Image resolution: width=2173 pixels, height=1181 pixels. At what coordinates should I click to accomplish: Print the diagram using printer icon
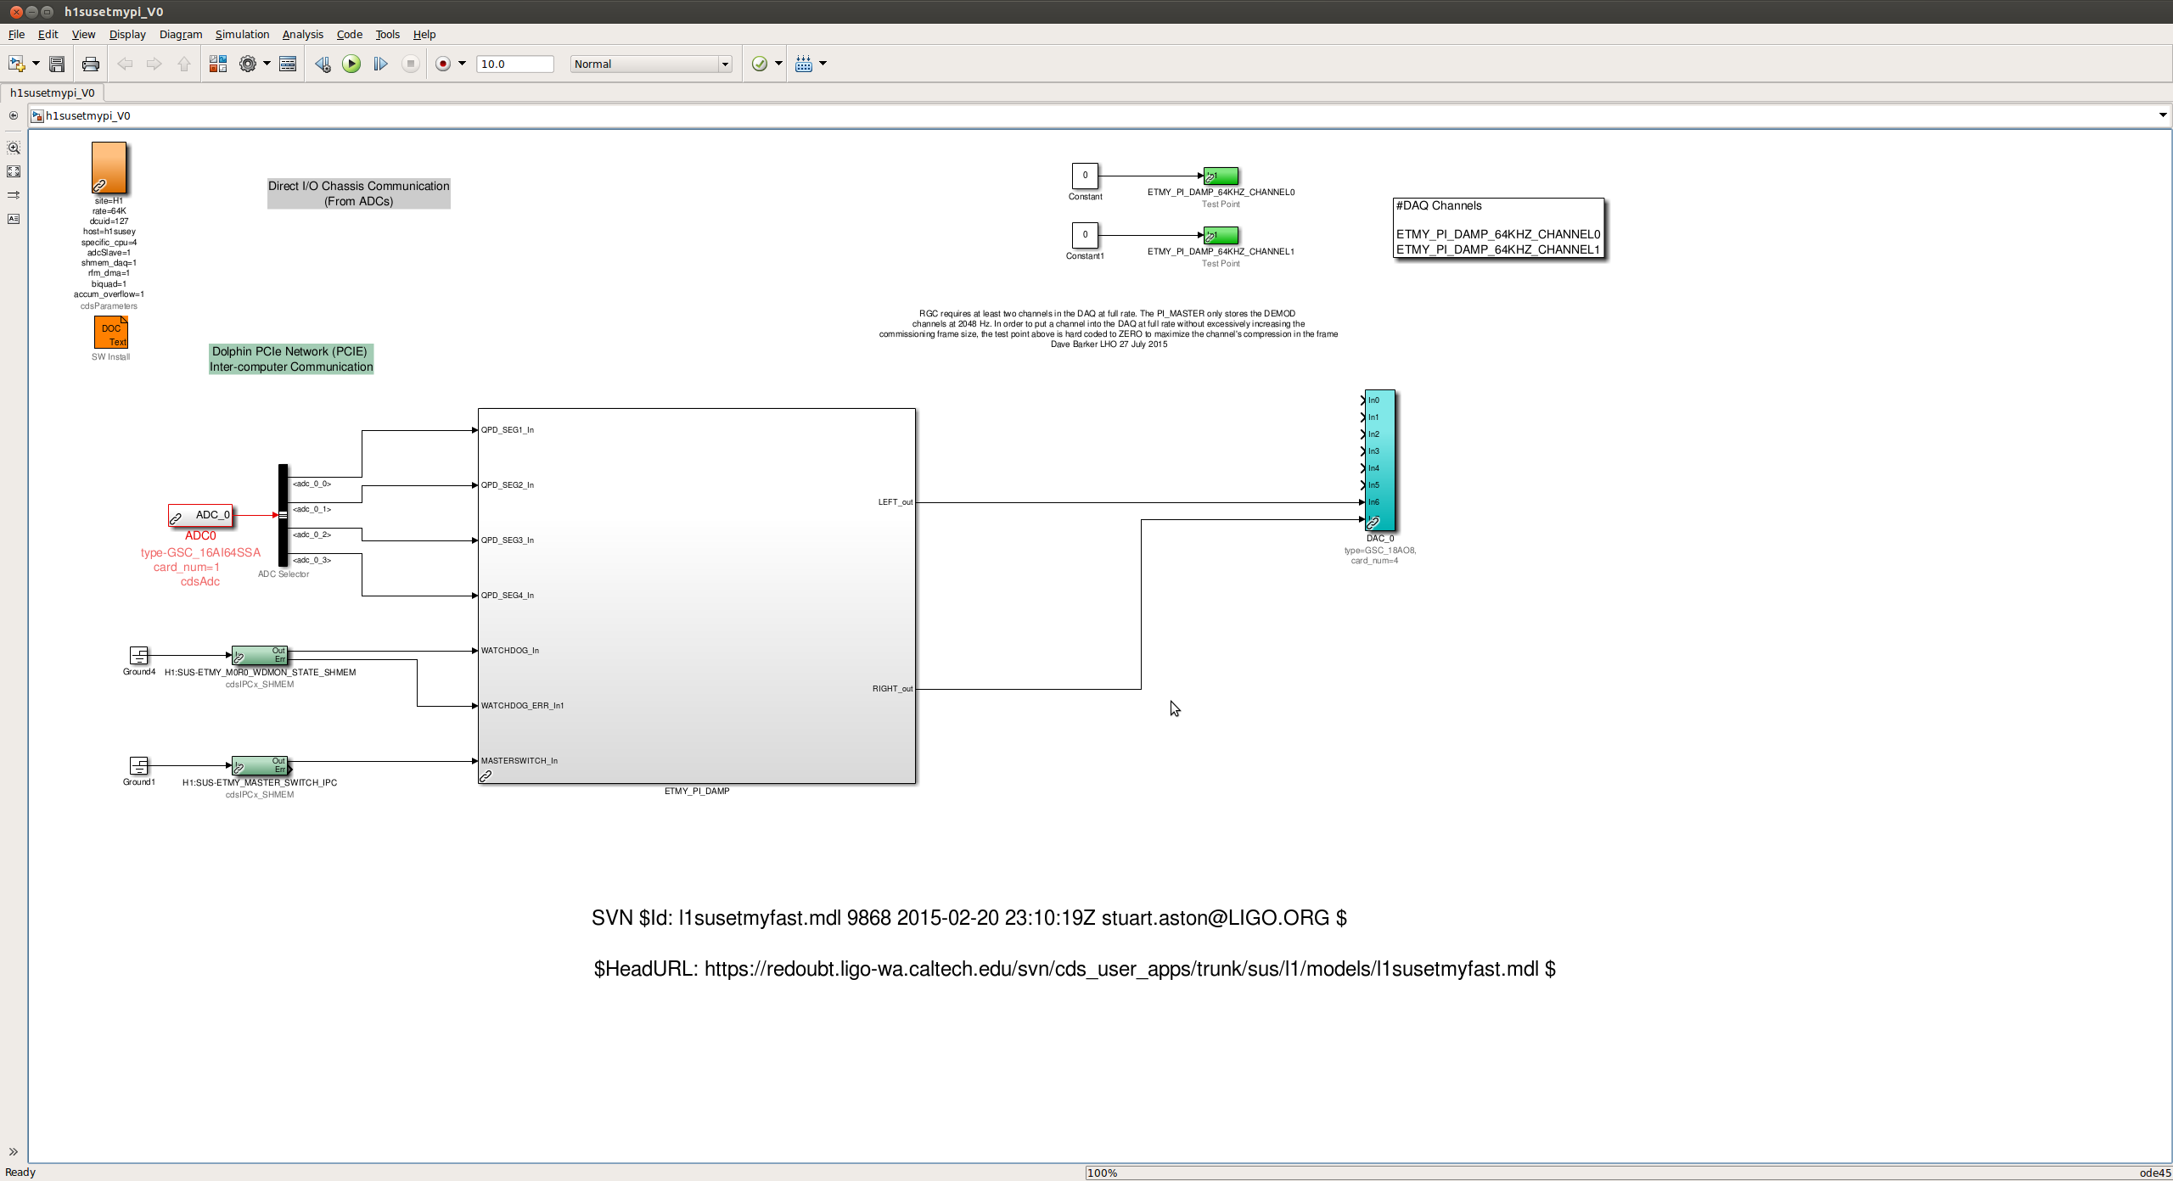90,64
